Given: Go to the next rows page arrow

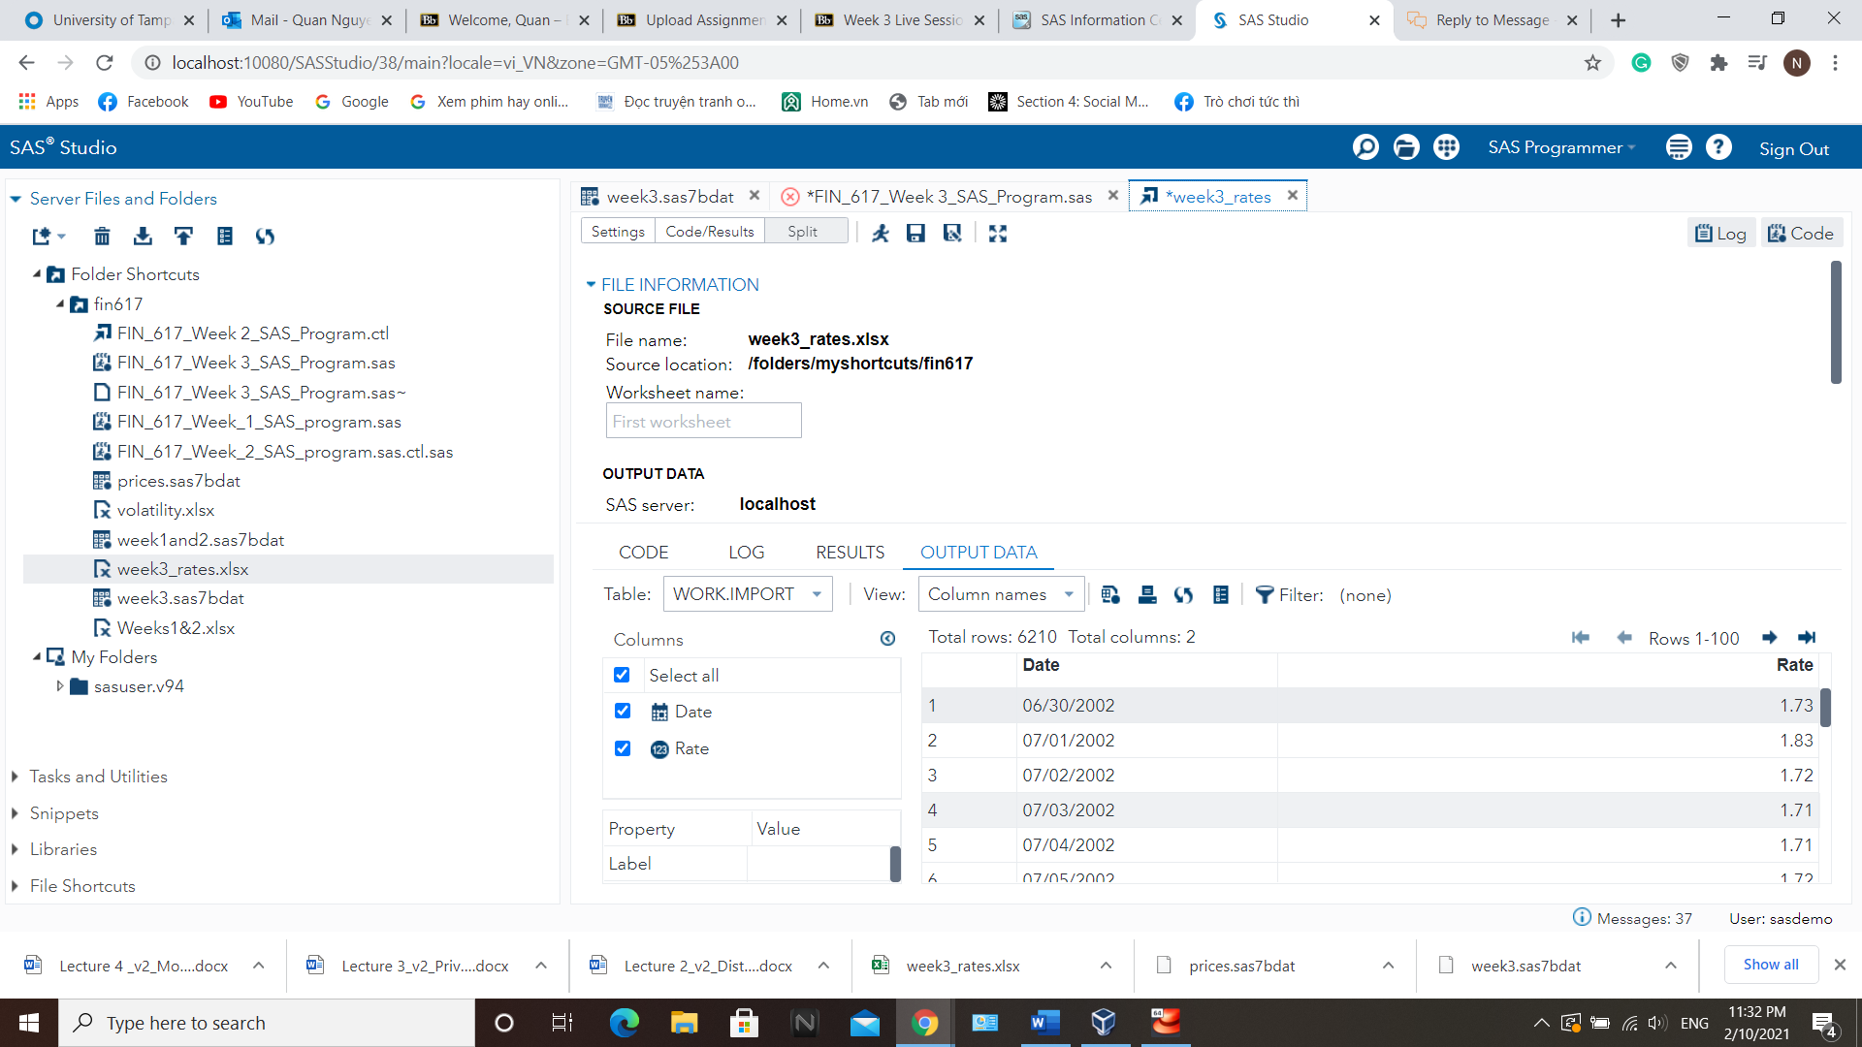Looking at the screenshot, I should click(x=1769, y=637).
